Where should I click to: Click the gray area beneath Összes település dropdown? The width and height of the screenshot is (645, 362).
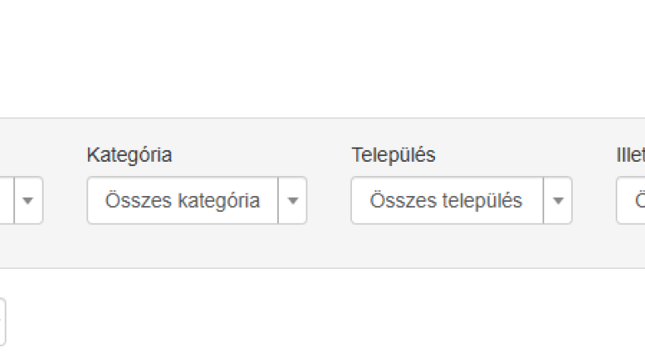(462, 246)
